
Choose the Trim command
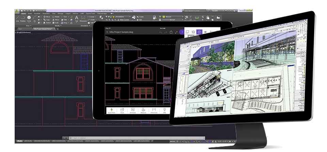64,17
